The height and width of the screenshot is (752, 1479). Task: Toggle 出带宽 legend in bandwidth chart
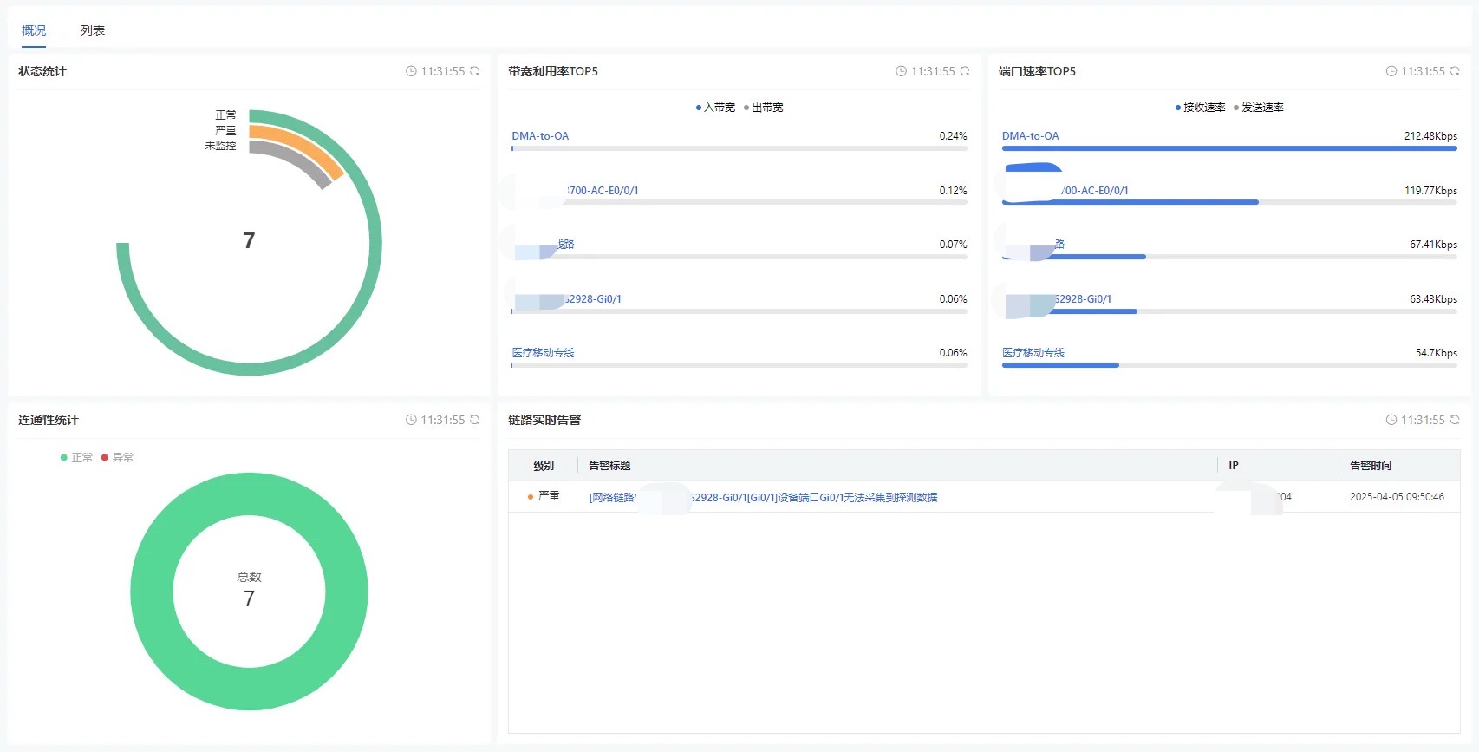[763, 108]
